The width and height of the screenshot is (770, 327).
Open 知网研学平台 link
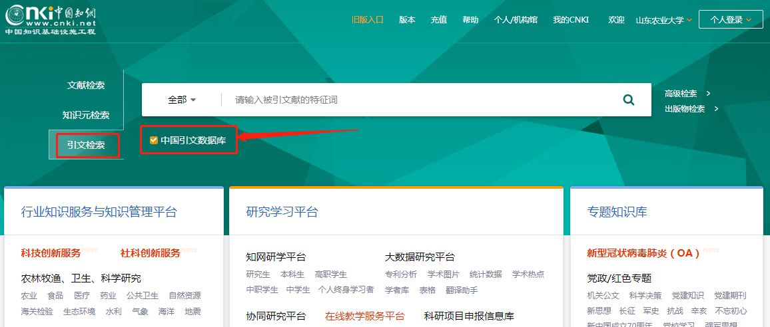click(x=276, y=257)
